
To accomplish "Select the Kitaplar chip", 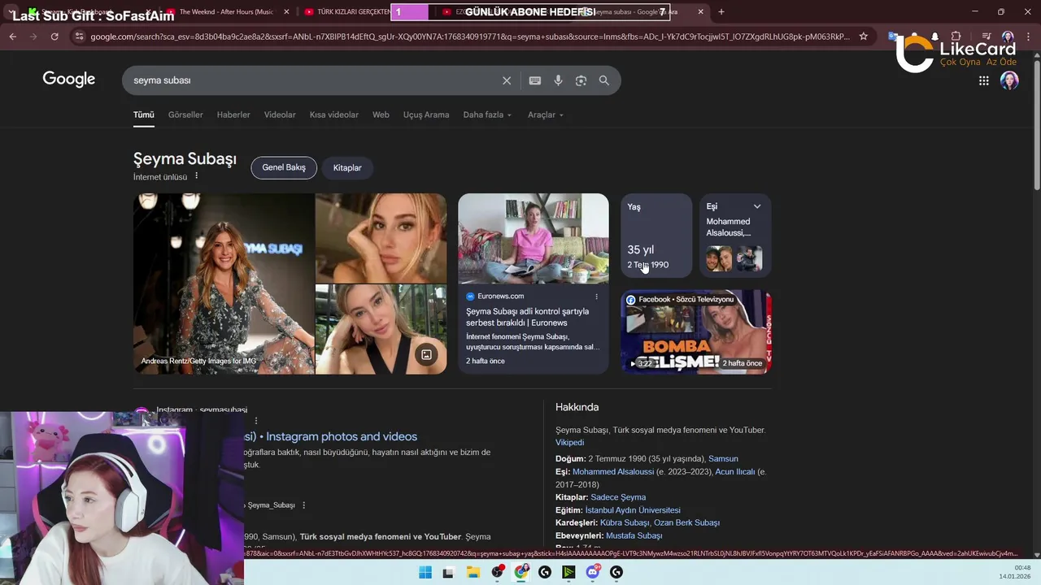I will (x=347, y=167).
